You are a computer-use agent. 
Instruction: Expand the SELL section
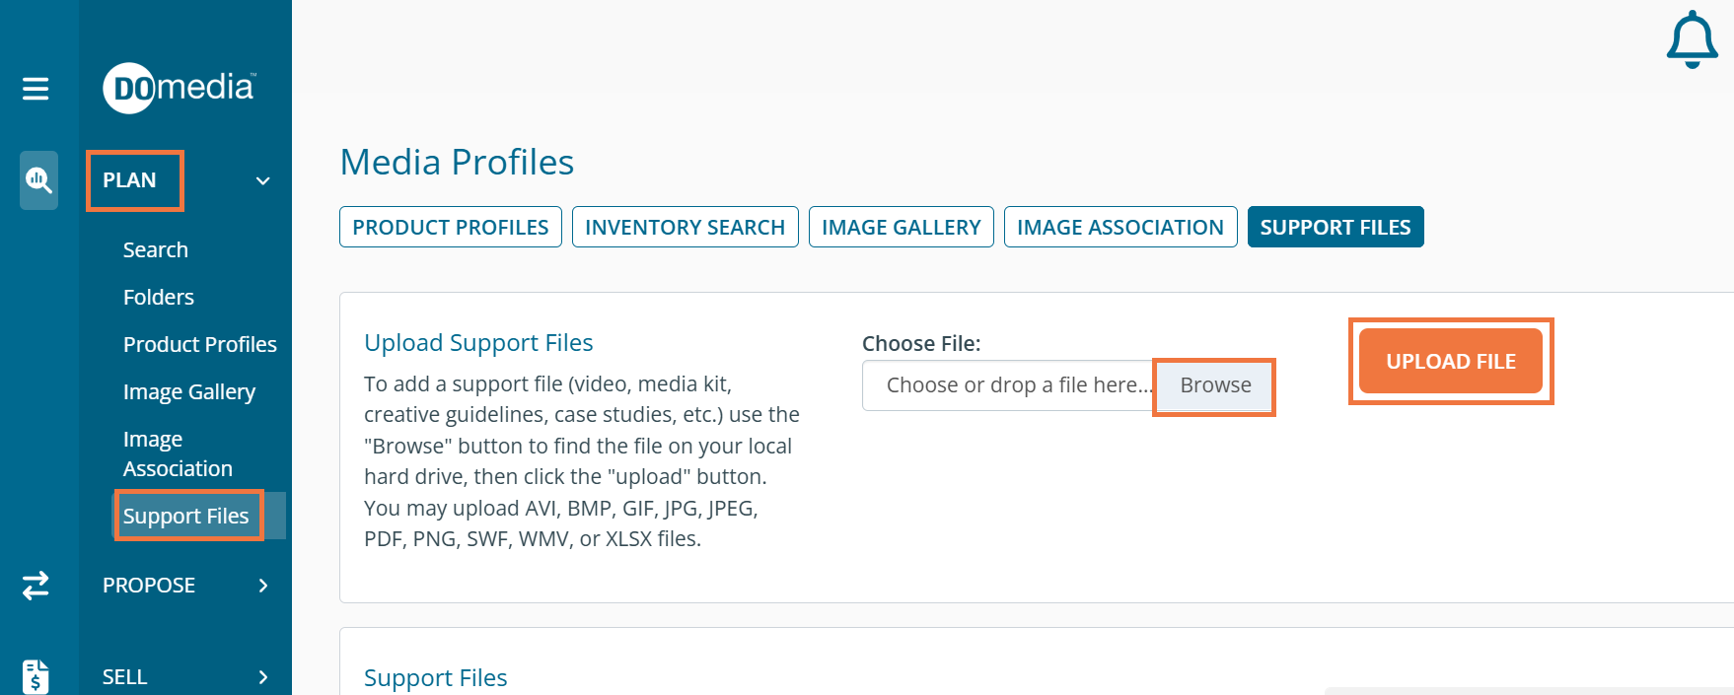point(262,677)
